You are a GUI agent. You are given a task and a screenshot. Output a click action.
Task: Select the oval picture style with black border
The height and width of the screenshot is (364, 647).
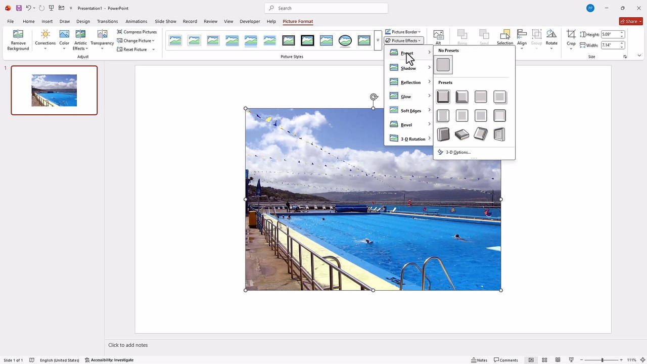tap(345, 40)
